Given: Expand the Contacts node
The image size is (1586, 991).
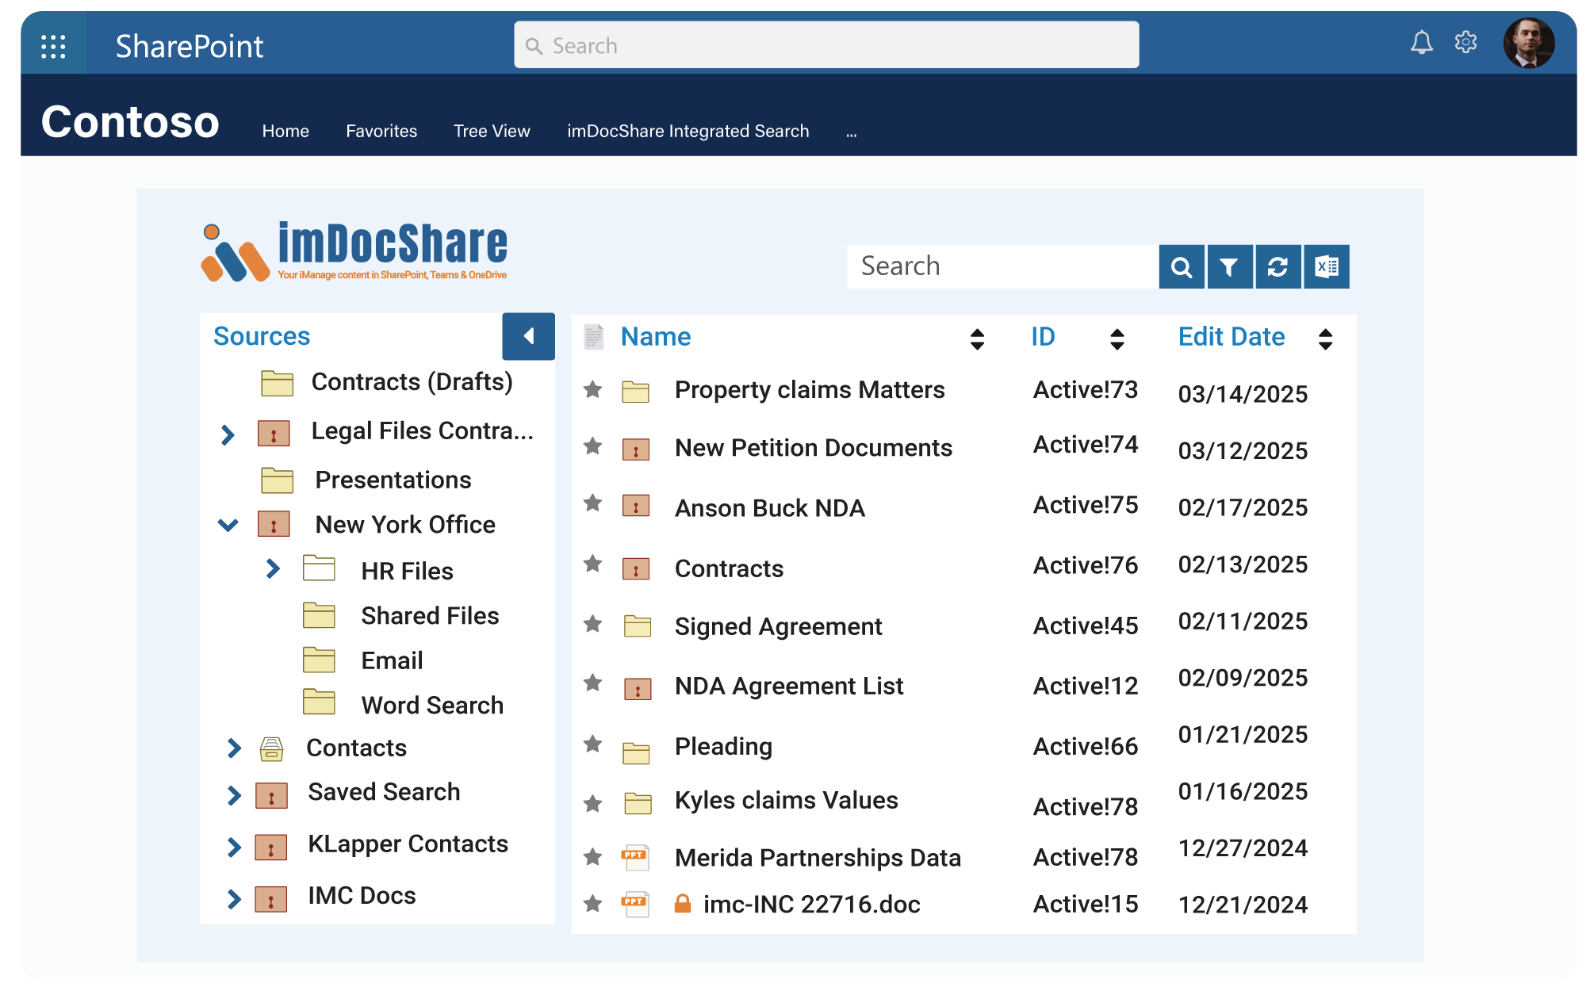Looking at the screenshot, I should [234, 748].
